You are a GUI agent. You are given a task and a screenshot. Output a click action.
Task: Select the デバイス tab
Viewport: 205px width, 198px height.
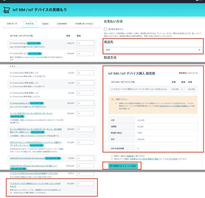[30, 24]
